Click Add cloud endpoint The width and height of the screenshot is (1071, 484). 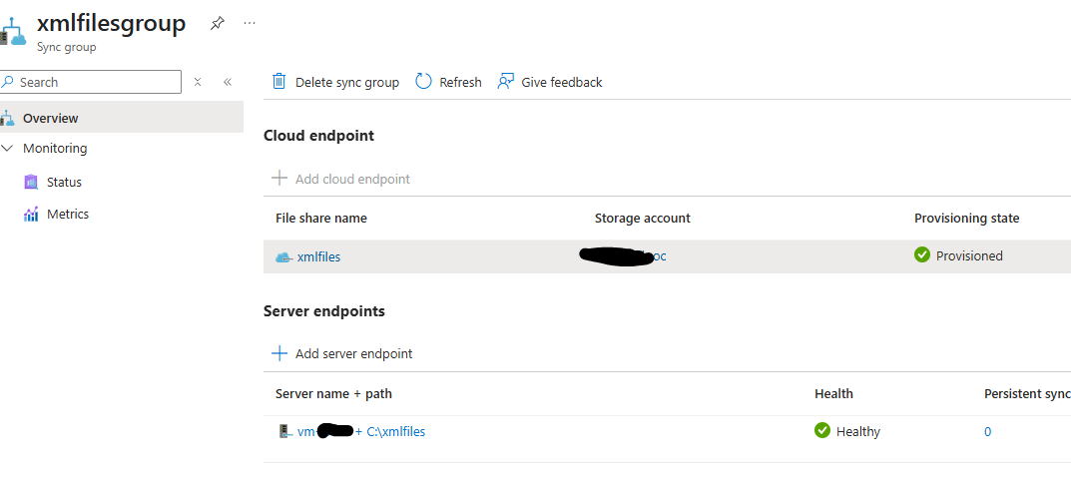(340, 179)
